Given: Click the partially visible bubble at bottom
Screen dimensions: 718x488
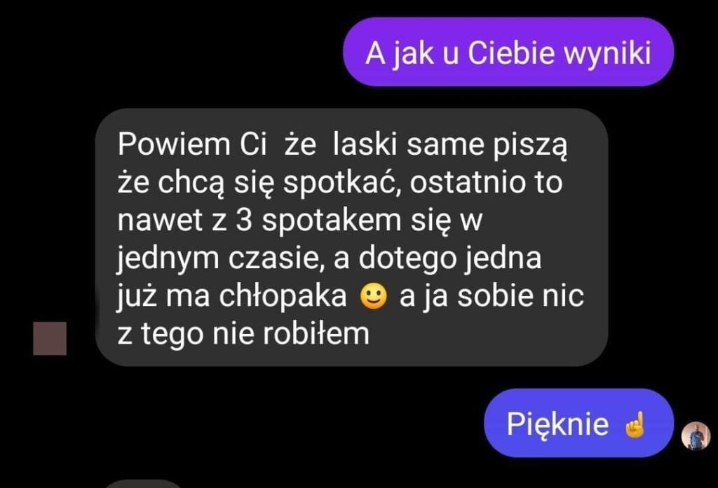Looking at the screenshot, I should pyautogui.click(x=144, y=484).
